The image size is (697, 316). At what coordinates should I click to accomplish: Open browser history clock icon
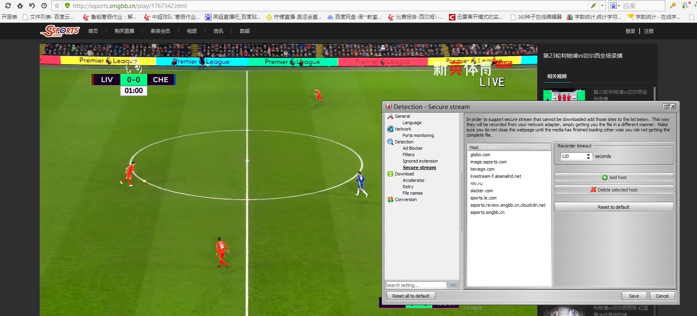coord(44,6)
